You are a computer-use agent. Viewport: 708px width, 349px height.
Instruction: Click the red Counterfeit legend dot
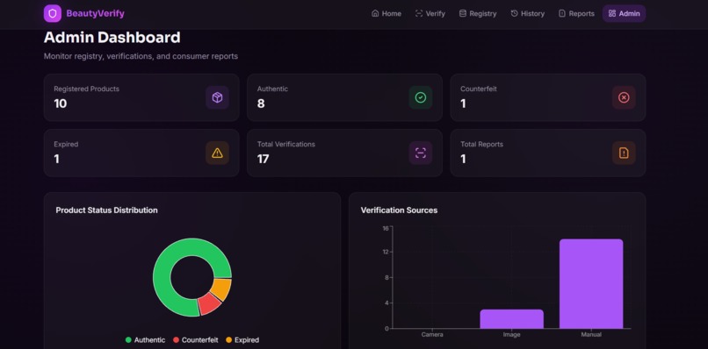(176, 340)
